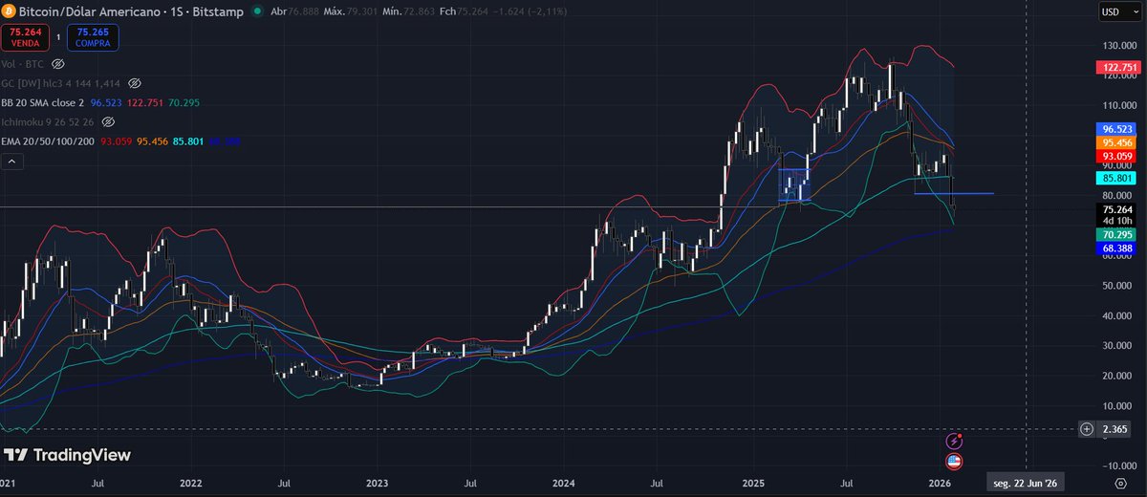Screen dimensions: 1147x497
Task: Click the current price 75.264 label
Action: coord(1116,209)
